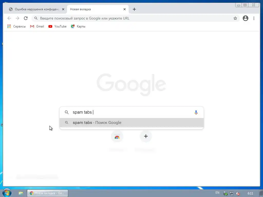263x197 pixels.
Task: Open the Карты bookmark
Action: click(x=78, y=26)
